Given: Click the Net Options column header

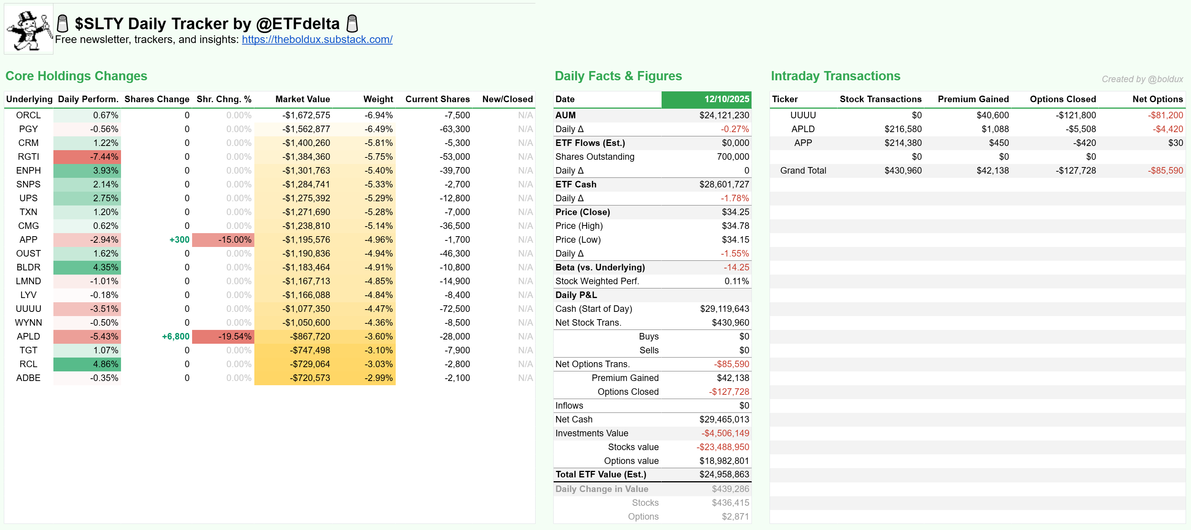Looking at the screenshot, I should click(1157, 99).
